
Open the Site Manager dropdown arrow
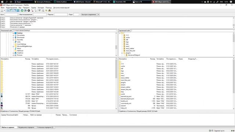tap(4, 11)
